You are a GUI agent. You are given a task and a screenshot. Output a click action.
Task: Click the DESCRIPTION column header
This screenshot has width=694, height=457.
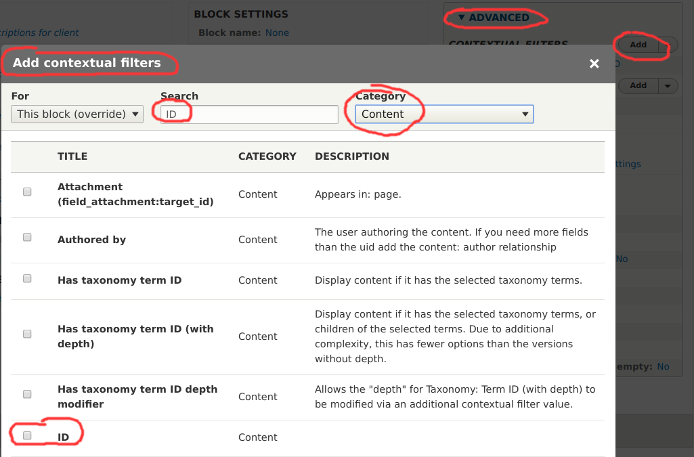[x=351, y=156]
